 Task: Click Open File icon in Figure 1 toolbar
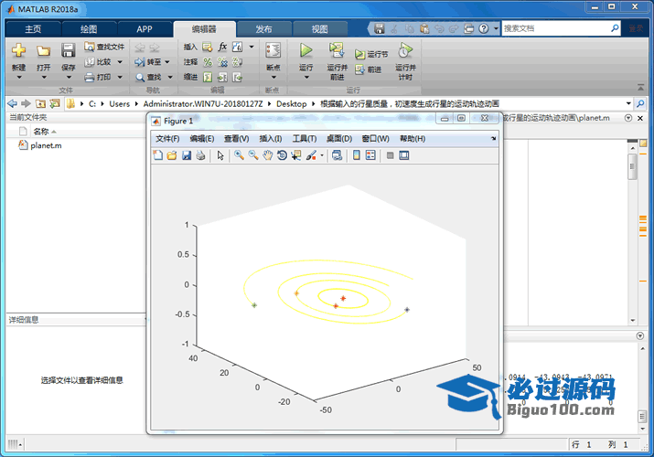pyautogui.click(x=172, y=155)
